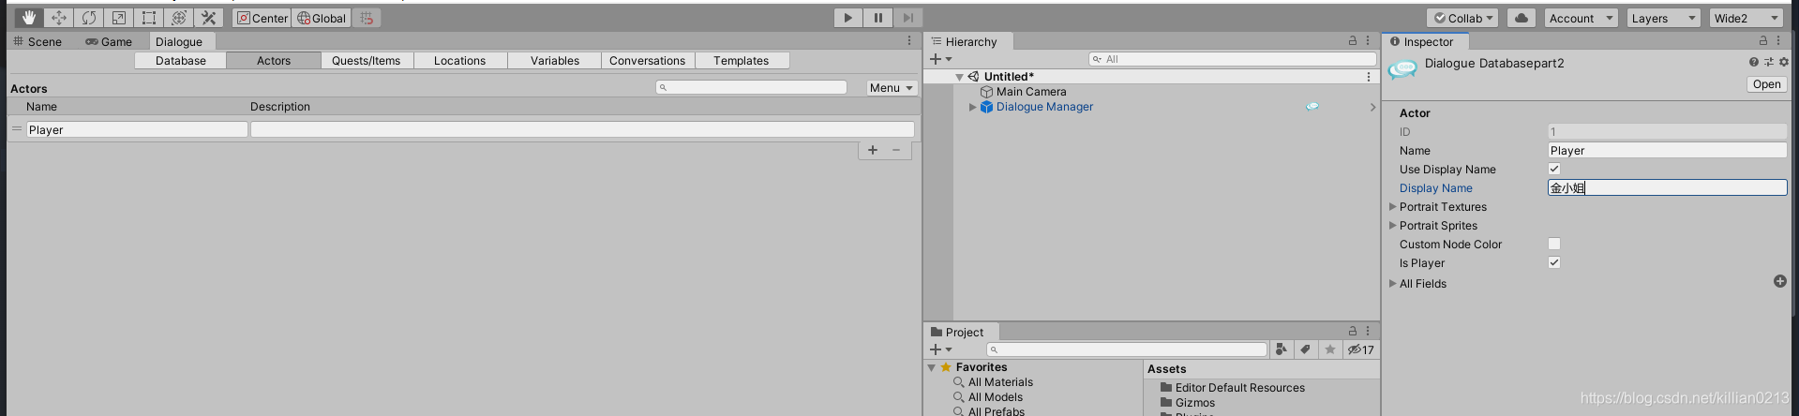Open the Database section tab
The width and height of the screenshot is (1799, 416).
181,60
